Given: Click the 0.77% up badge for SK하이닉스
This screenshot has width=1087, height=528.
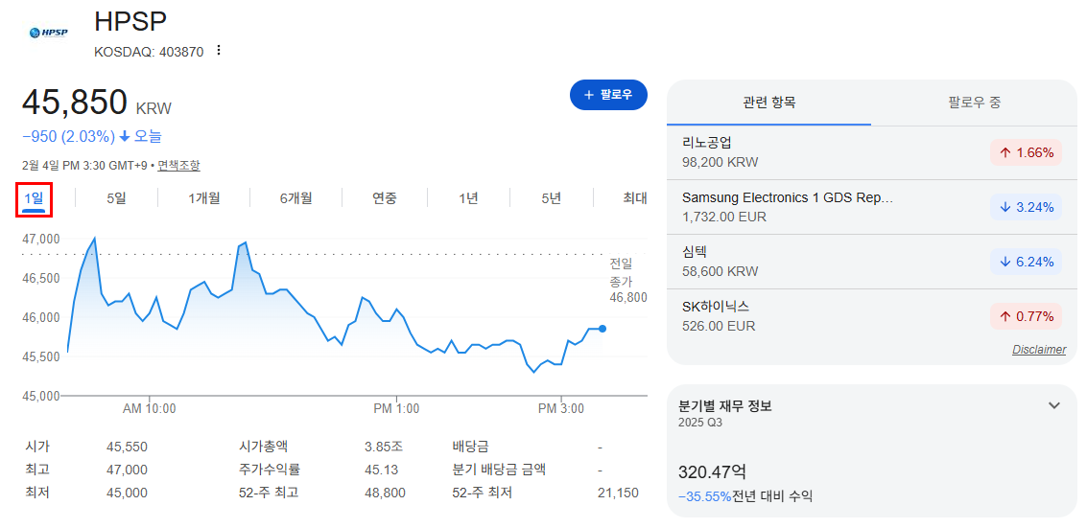Looking at the screenshot, I should (1026, 317).
